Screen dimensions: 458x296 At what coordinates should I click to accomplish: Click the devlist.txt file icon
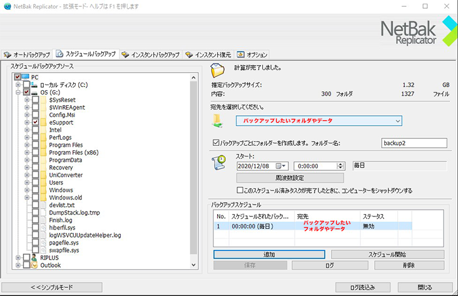pos(44,205)
